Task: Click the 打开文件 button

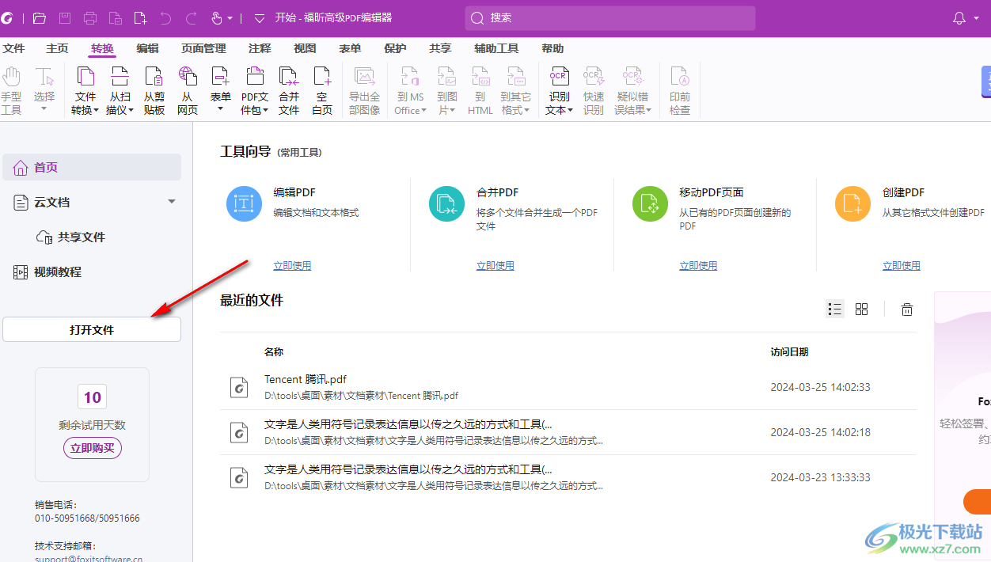Action: click(x=92, y=330)
